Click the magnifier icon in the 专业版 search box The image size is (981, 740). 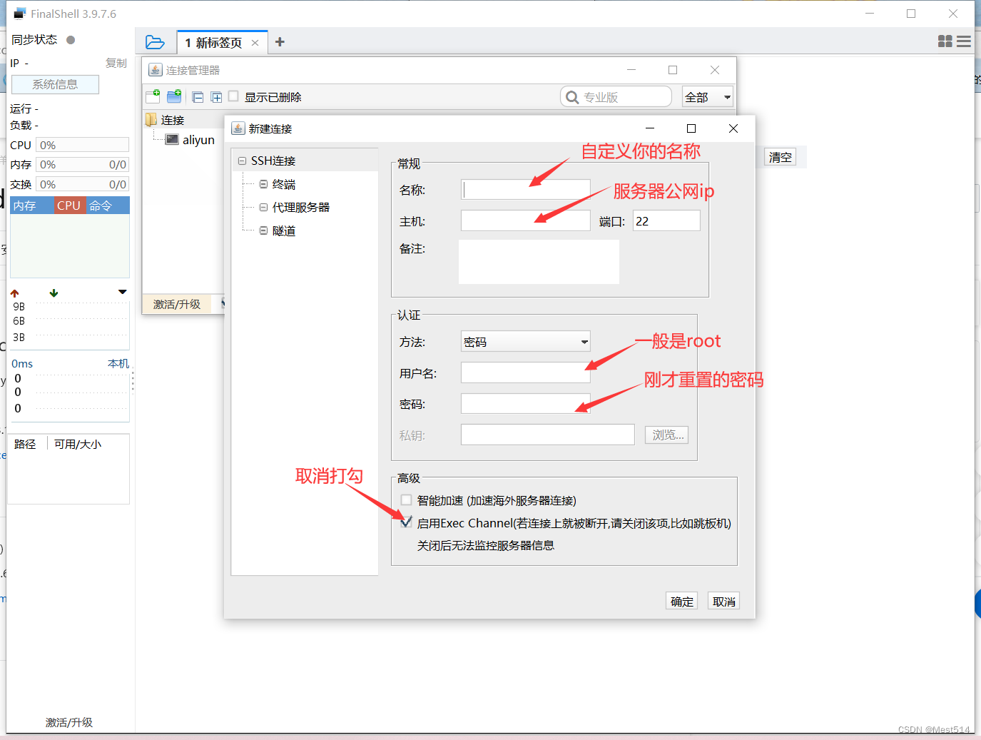click(x=571, y=96)
